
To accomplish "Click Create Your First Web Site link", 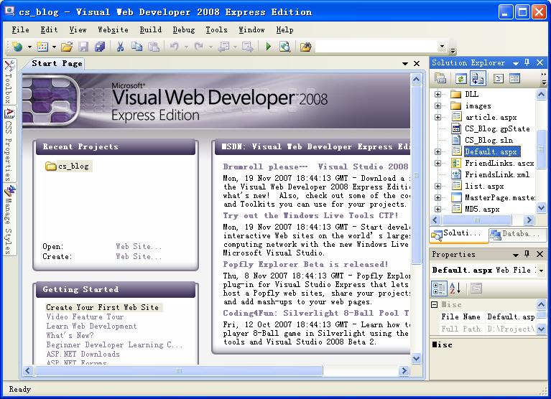I will coord(102,307).
